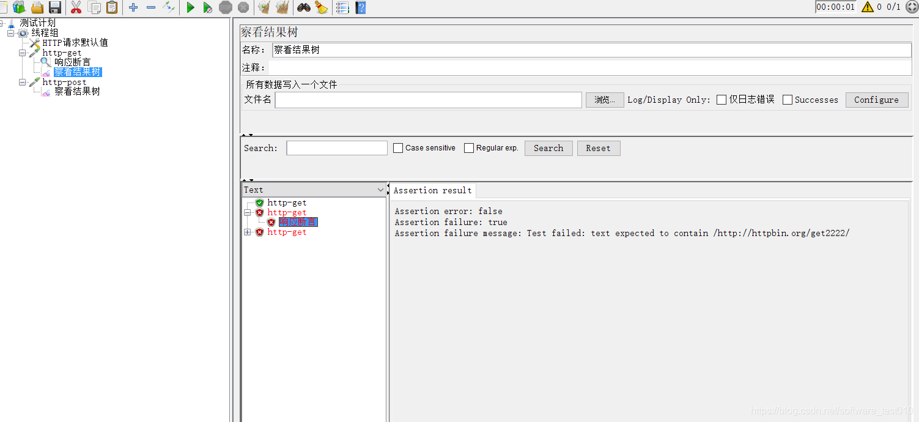Click the Configure button

click(877, 100)
